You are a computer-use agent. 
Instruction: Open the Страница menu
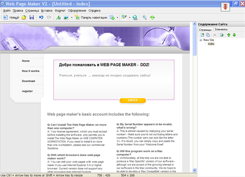coord(32,11)
